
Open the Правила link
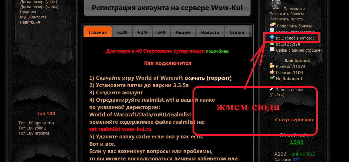(28, 12)
